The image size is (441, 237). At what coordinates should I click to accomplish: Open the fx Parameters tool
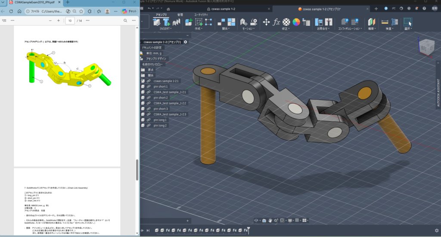276,22
